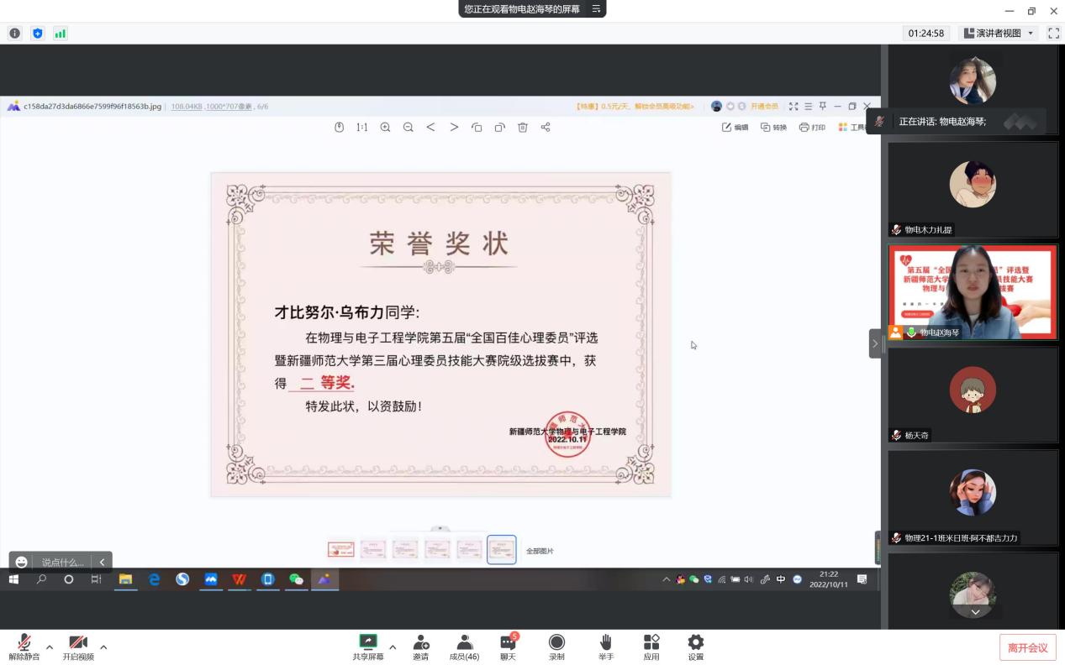
Task: Click the Leave Meeting button
Action: (1027, 647)
